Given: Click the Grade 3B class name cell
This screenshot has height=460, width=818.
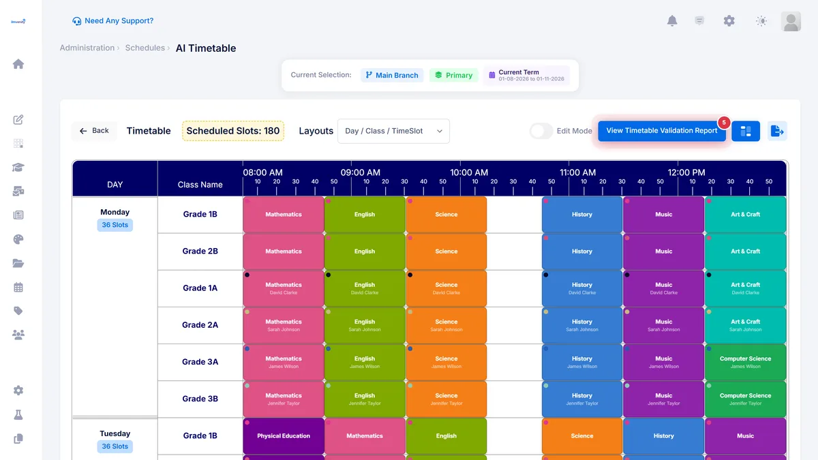Looking at the screenshot, I should (200, 399).
